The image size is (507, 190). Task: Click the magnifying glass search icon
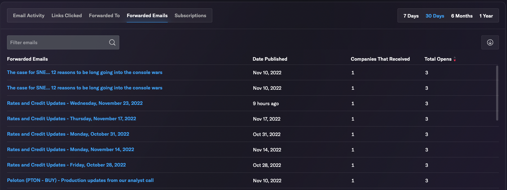112,42
